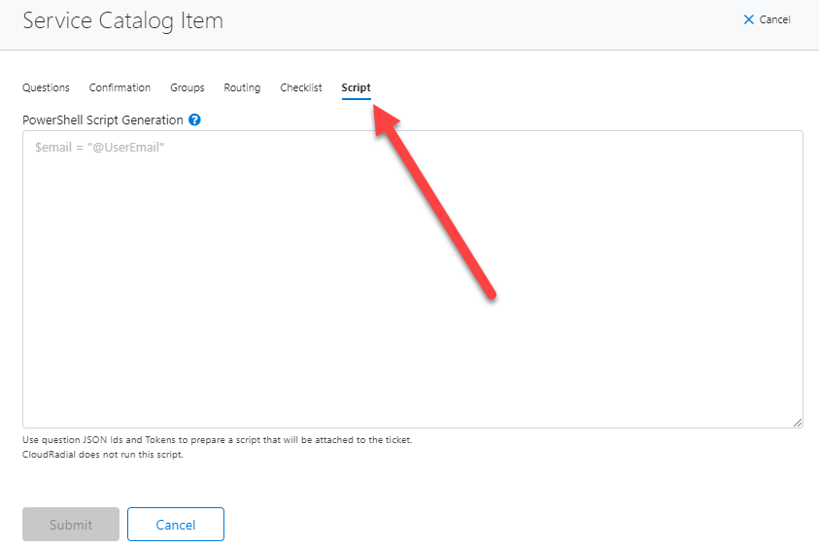Click the X icon beside top Cancel
This screenshot has height=548, width=819.
click(748, 19)
